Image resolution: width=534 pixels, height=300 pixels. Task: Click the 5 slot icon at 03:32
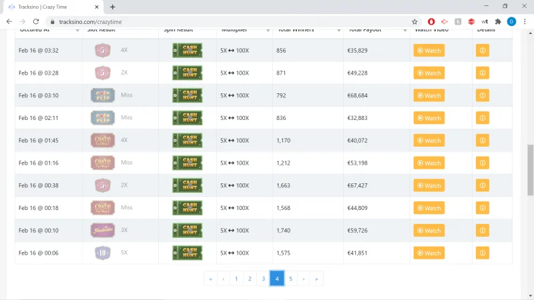[103, 51]
